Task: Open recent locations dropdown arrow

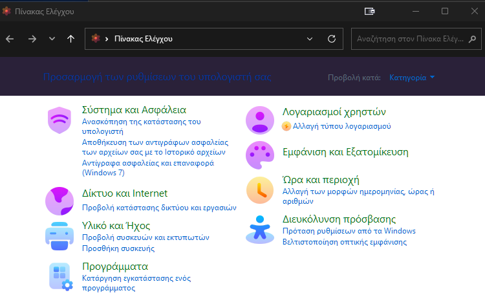Action: (52, 39)
